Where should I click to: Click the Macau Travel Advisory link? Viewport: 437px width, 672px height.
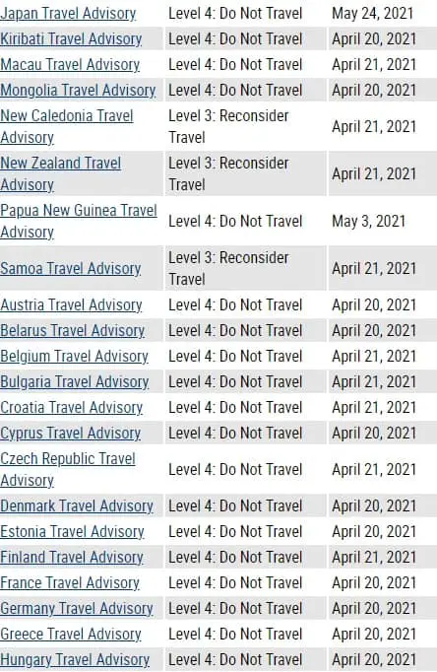(70, 65)
